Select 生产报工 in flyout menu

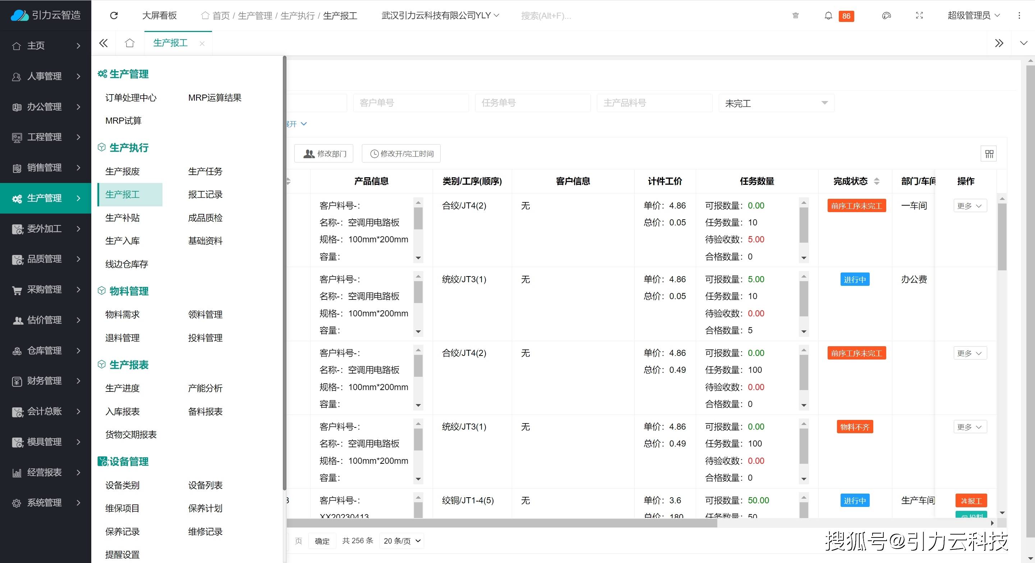click(130, 194)
